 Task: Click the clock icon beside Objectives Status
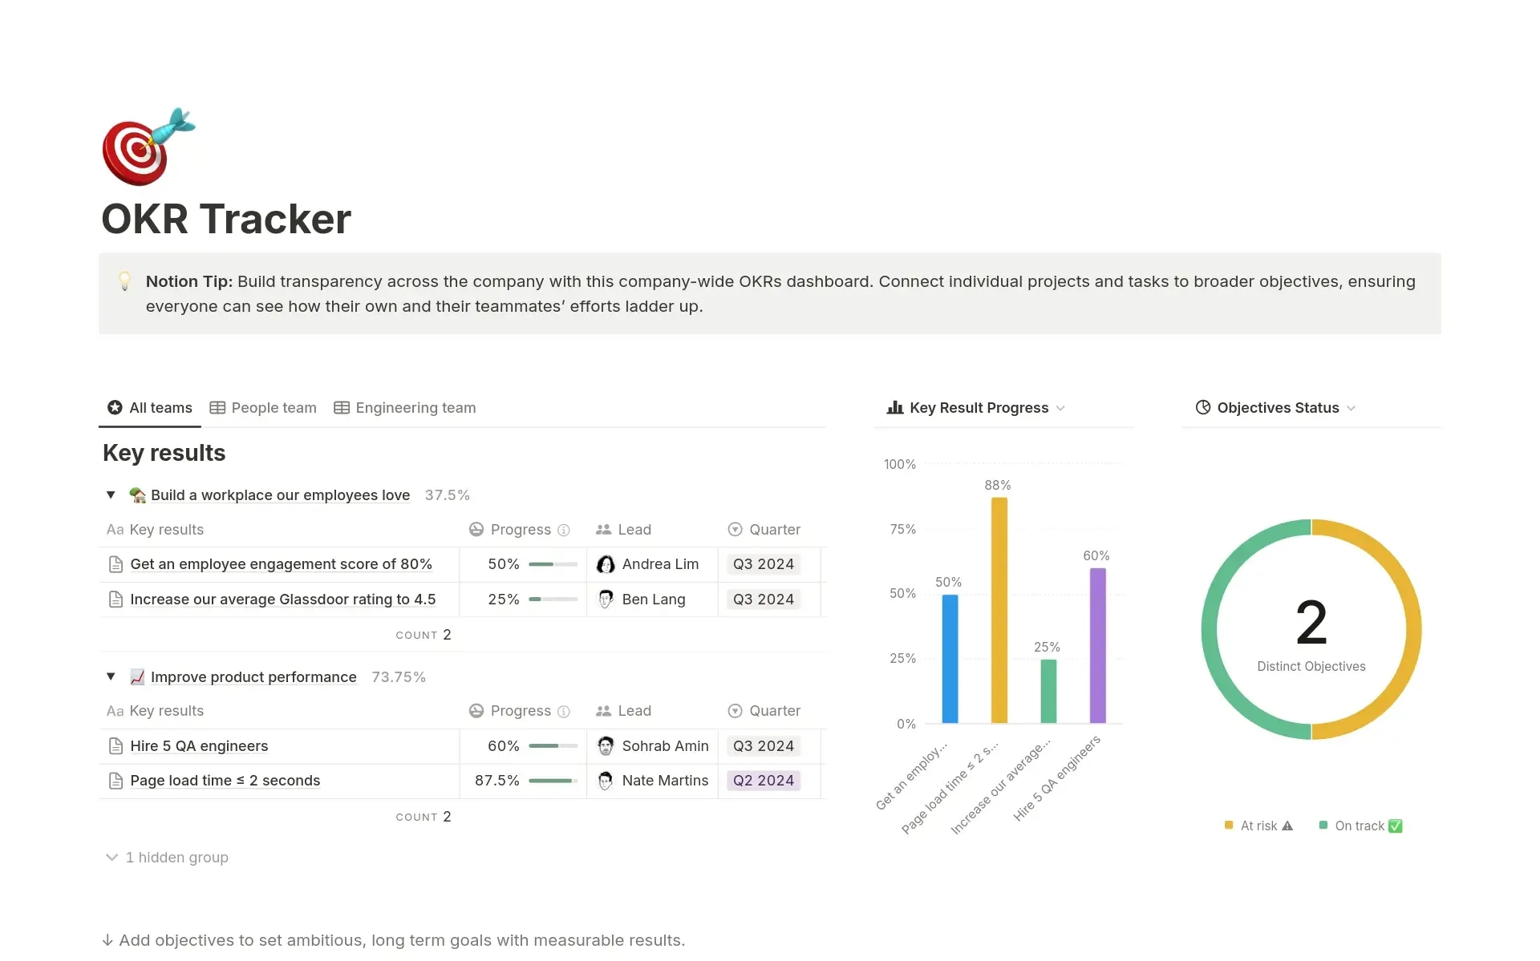pos(1202,407)
